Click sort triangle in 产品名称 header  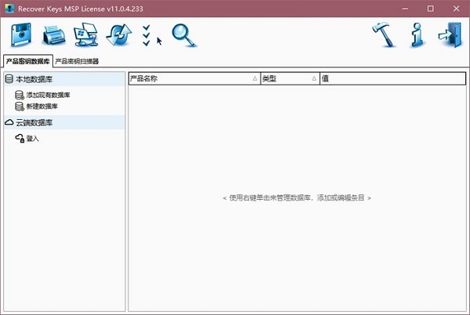point(255,78)
